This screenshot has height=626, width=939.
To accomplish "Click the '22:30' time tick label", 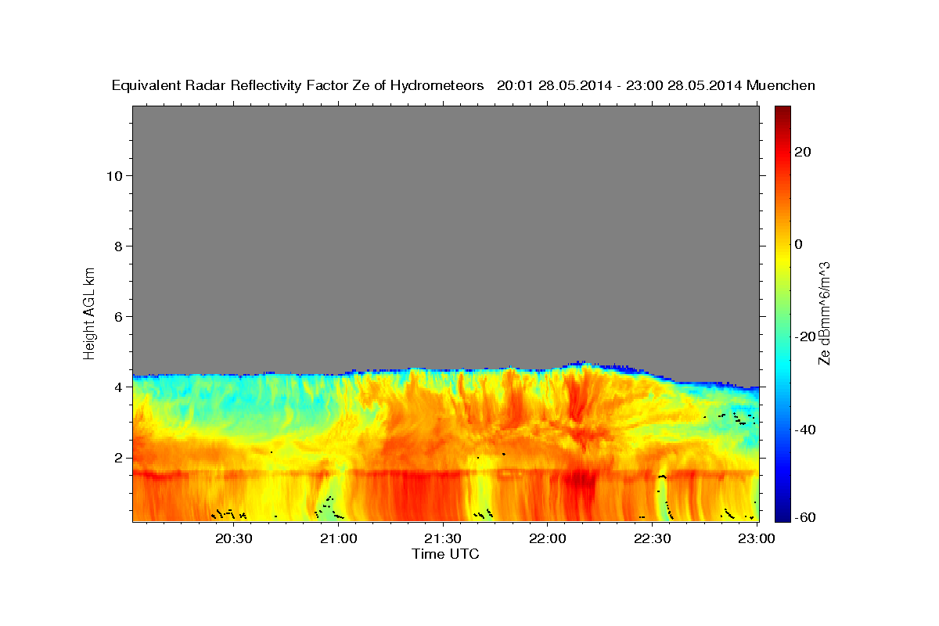I will click(653, 539).
